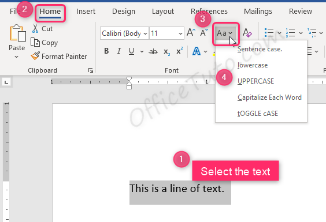This screenshot has width=326, height=222.
Task: Open the Clipboard dialog launcher
Action: pos(91,70)
